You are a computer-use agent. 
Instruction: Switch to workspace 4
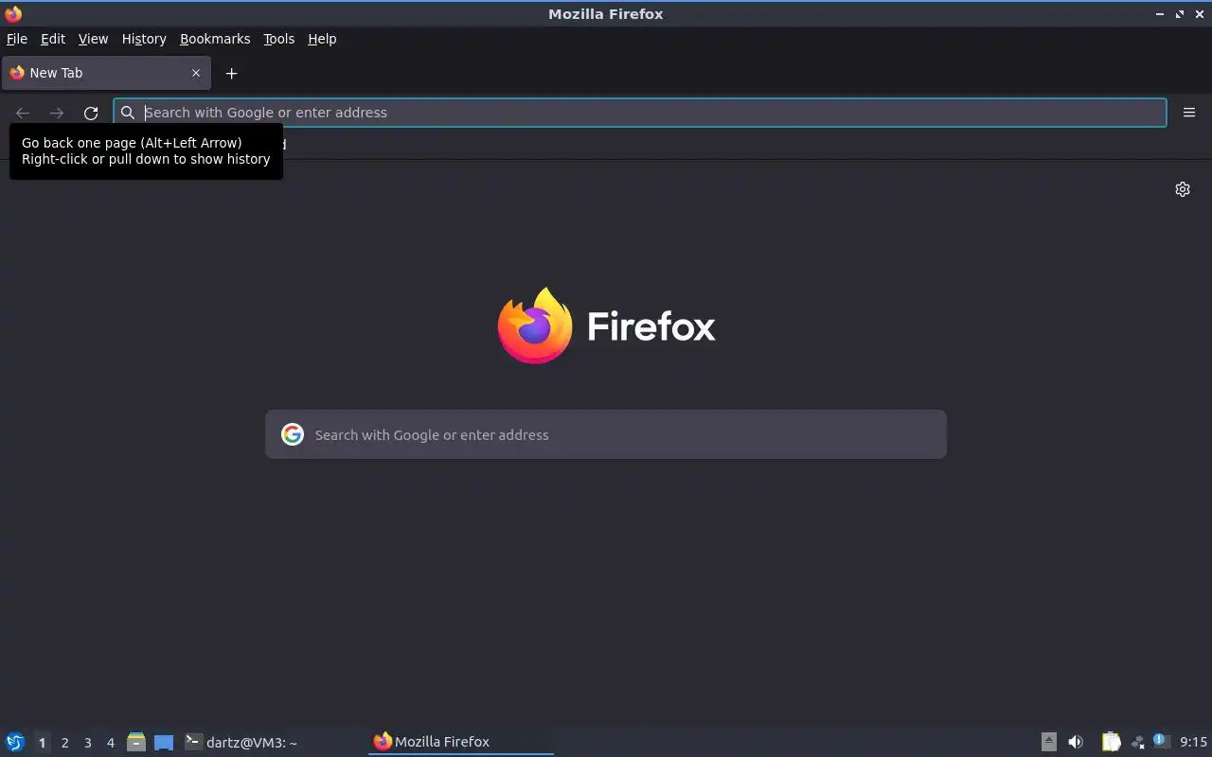(110, 743)
